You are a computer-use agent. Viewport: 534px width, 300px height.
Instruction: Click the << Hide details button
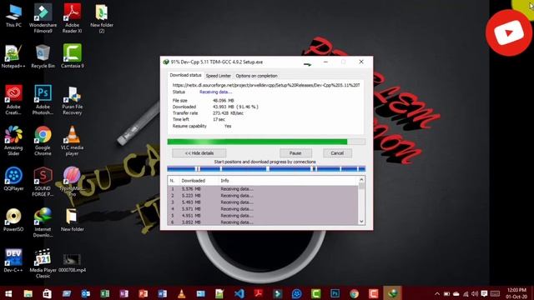199,153
